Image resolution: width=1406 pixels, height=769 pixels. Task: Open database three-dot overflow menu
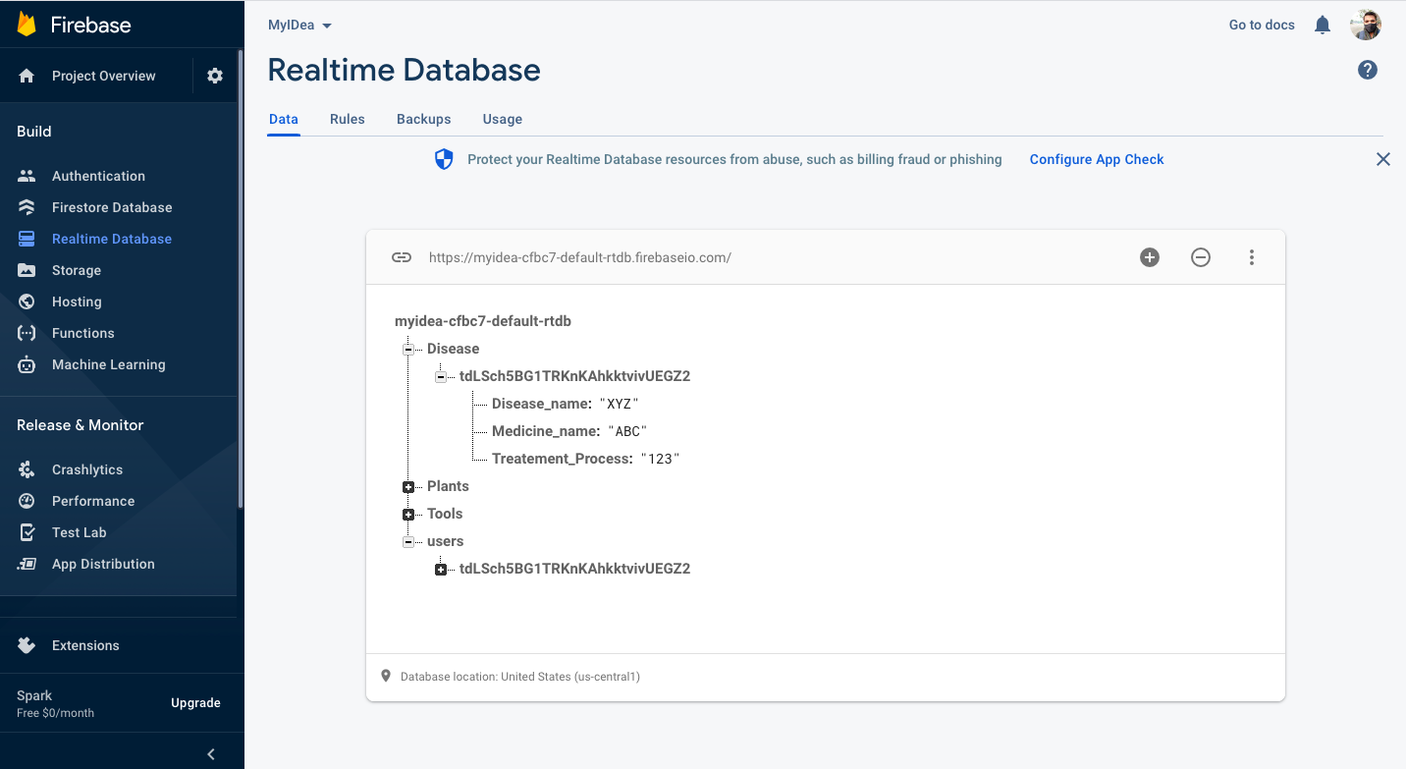point(1252,257)
